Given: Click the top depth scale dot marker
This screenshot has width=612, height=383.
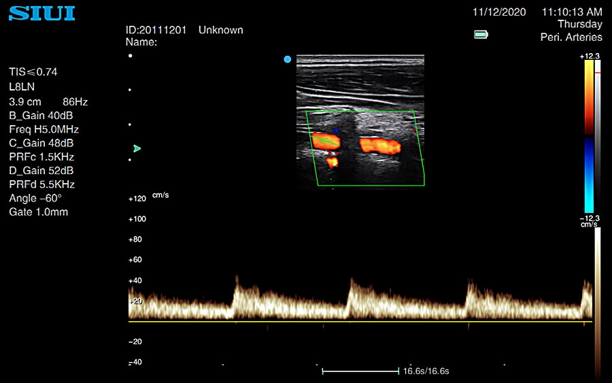Looking at the screenshot, I should (131, 56).
